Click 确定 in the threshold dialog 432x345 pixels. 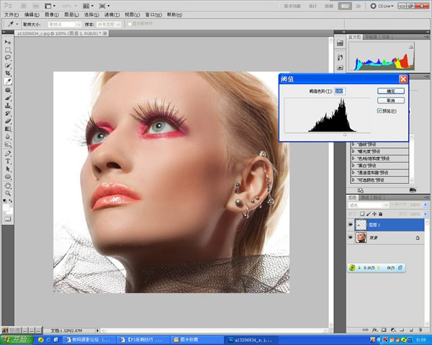point(391,91)
